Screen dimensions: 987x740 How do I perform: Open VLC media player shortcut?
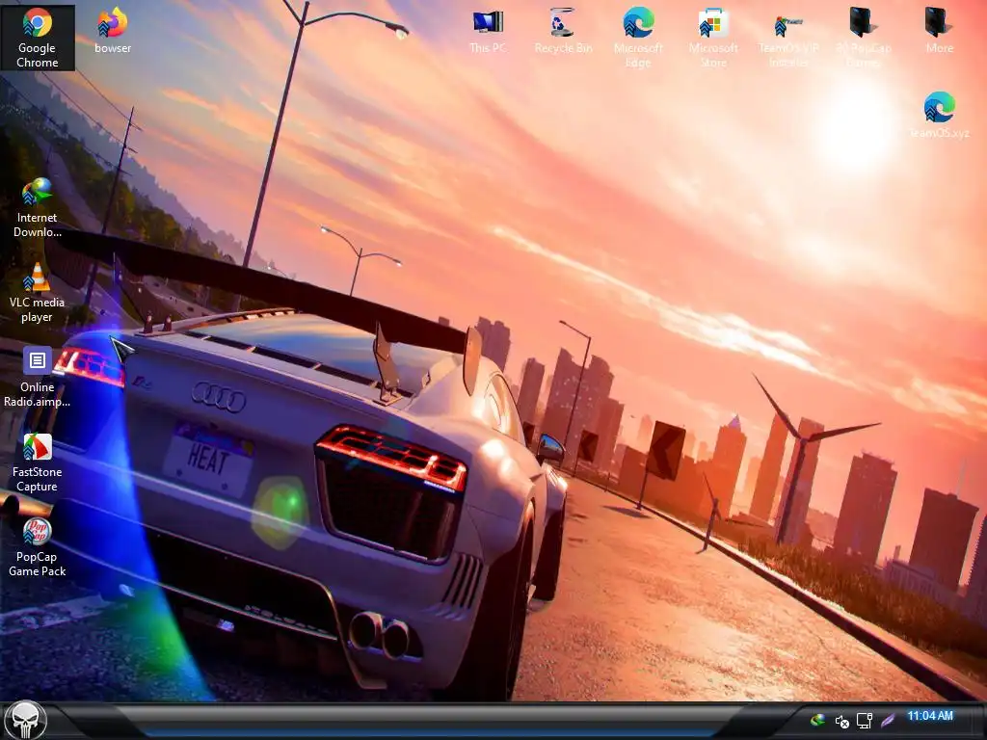pyautogui.click(x=38, y=293)
